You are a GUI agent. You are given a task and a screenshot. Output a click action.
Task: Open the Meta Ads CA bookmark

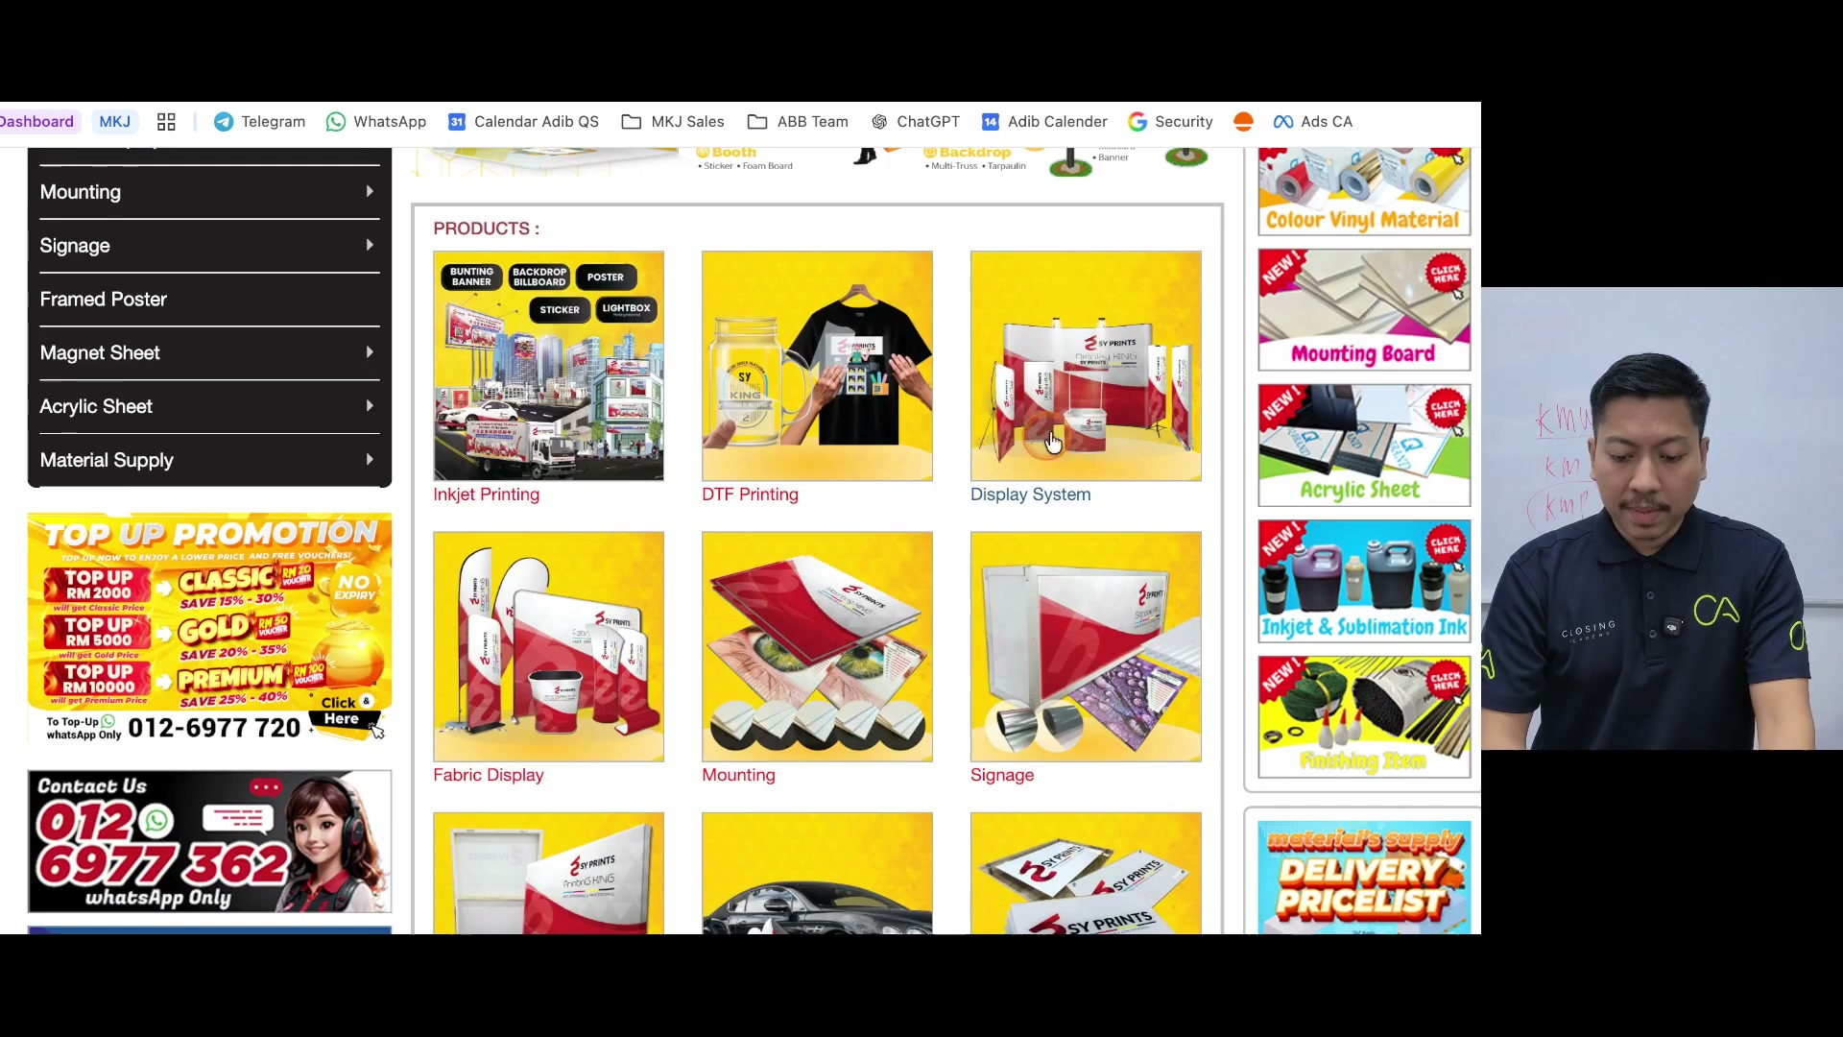tap(1312, 122)
